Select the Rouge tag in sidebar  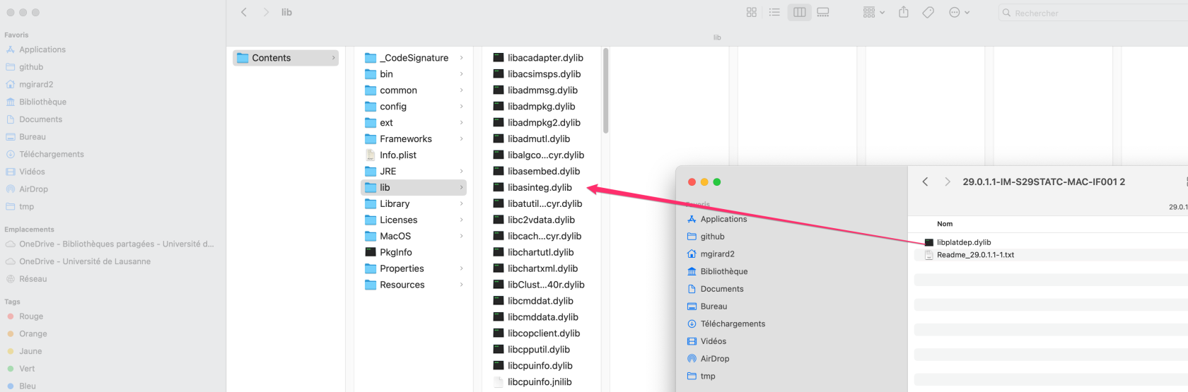tap(31, 316)
